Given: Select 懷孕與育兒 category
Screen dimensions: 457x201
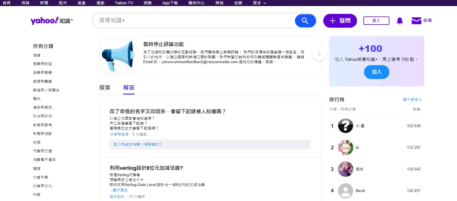Looking at the screenshot, I should coord(42,107).
